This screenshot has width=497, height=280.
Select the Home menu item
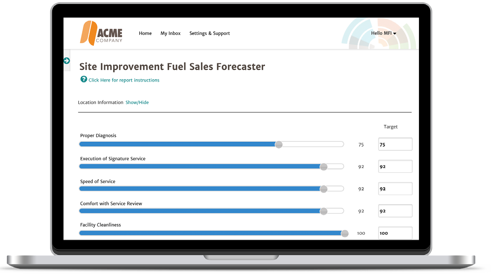(x=145, y=33)
